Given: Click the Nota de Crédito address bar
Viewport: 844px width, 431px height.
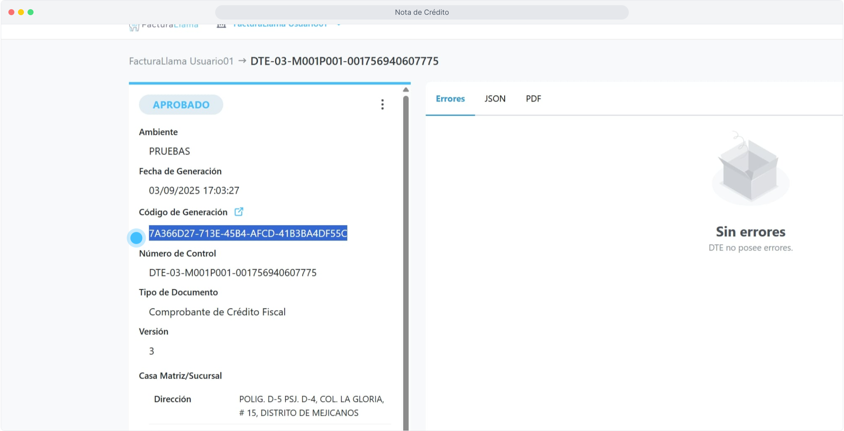Looking at the screenshot, I should tap(422, 12).
